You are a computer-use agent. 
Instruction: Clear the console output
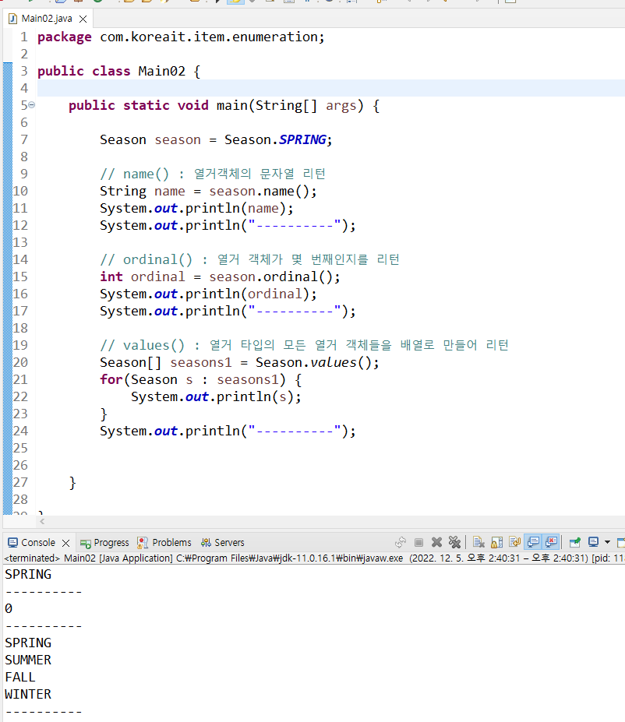478,542
